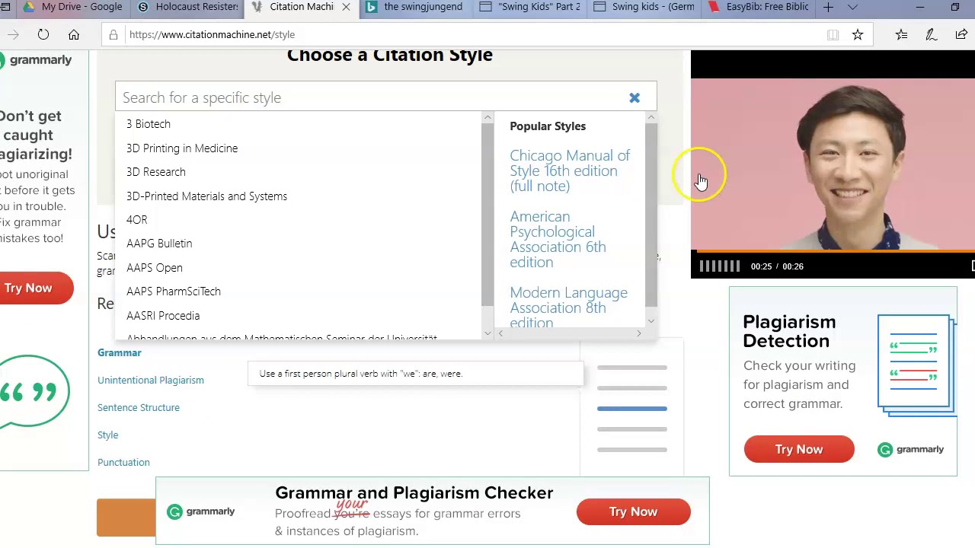Click Popular Styles scroll-right arrow
The height and width of the screenshot is (548, 975).
pos(639,333)
